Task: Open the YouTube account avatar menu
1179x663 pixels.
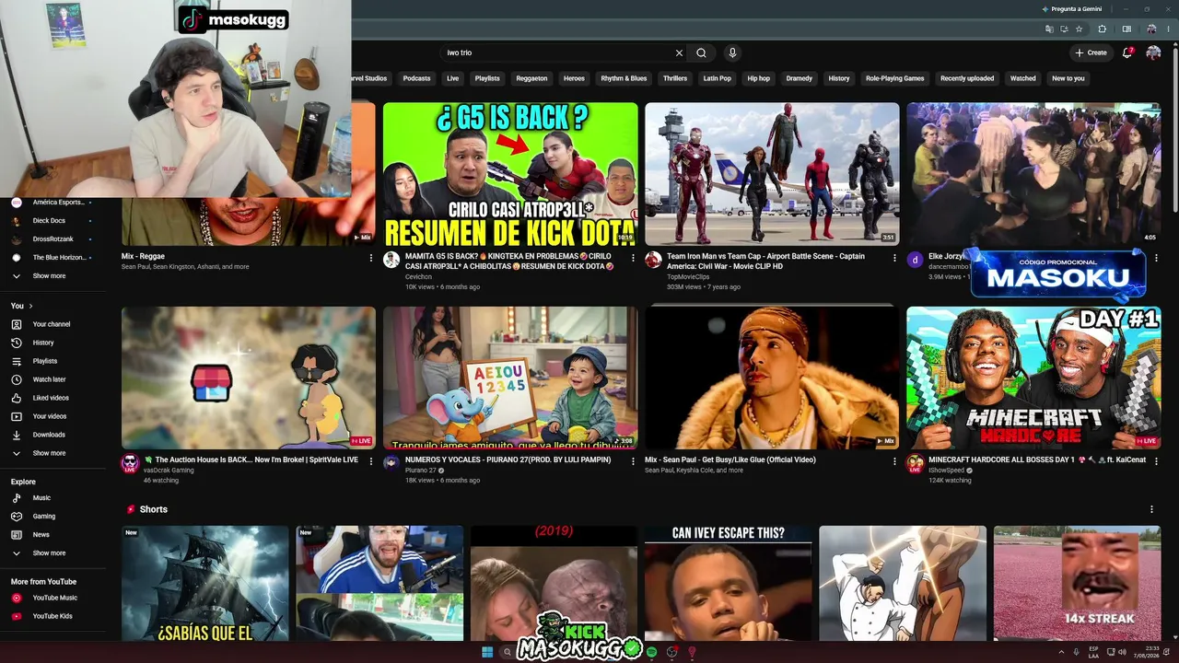Action: tap(1153, 52)
